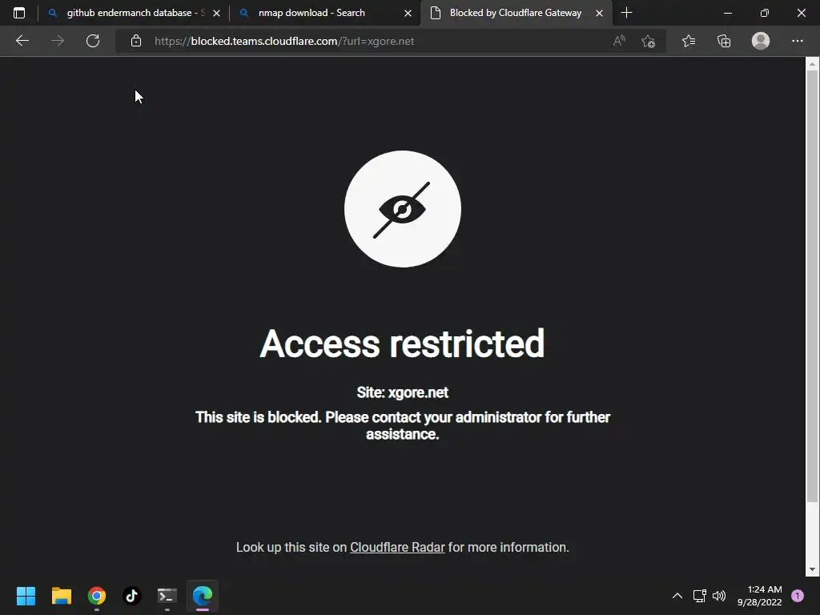This screenshot has height=615, width=820.
Task: Open a new tab with plus button
Action: coord(626,13)
